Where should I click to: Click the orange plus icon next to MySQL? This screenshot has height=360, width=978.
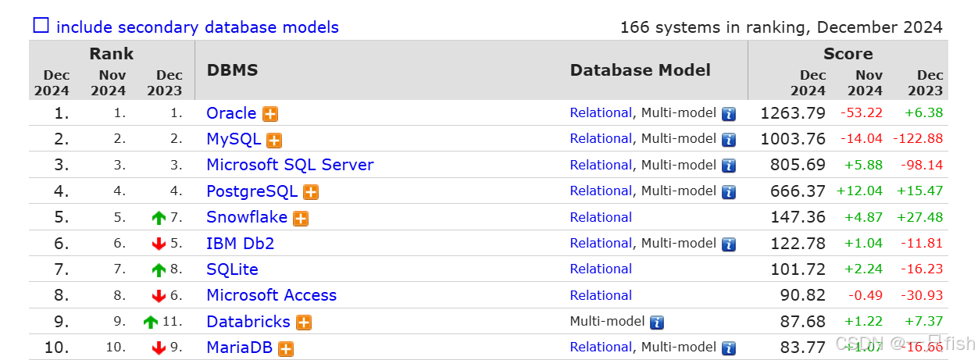[x=274, y=141]
